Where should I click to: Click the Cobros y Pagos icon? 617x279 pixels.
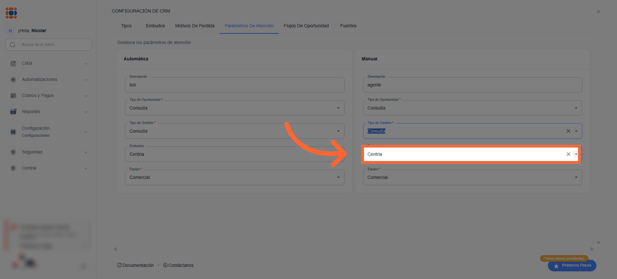[x=13, y=96]
